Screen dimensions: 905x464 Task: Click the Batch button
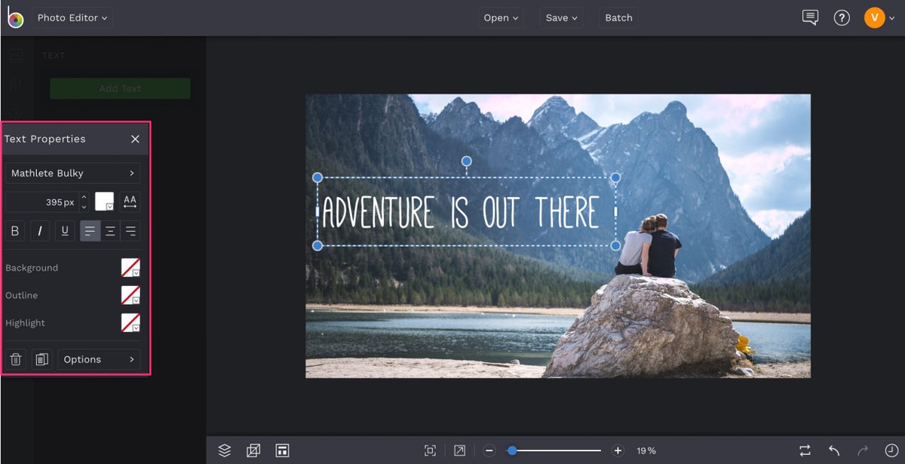[x=618, y=17]
